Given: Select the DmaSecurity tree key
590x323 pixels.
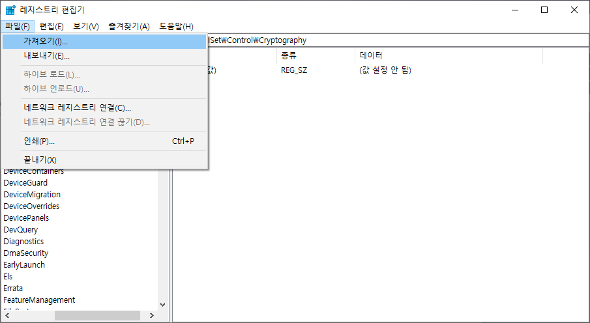Looking at the screenshot, I should [25, 253].
